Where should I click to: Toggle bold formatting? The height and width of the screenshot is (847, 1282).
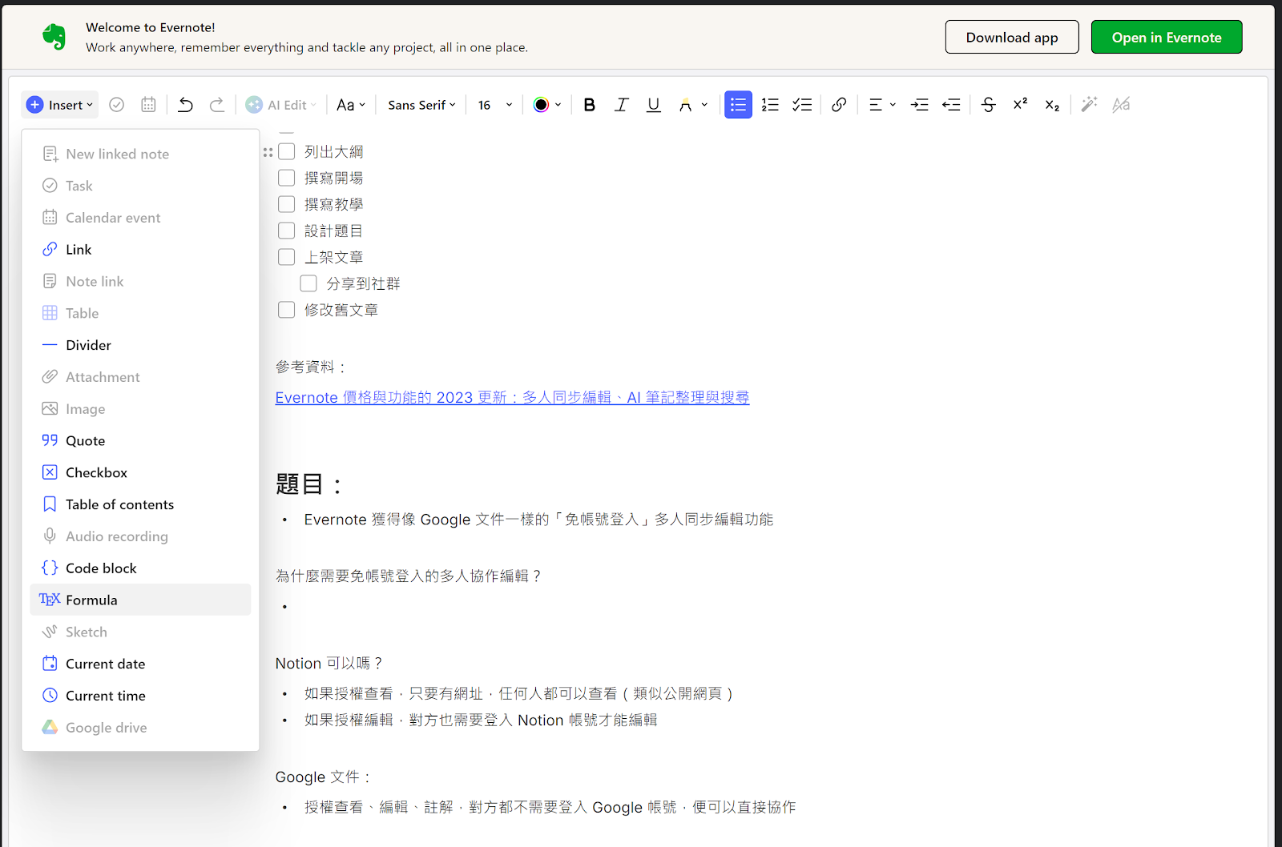[590, 105]
